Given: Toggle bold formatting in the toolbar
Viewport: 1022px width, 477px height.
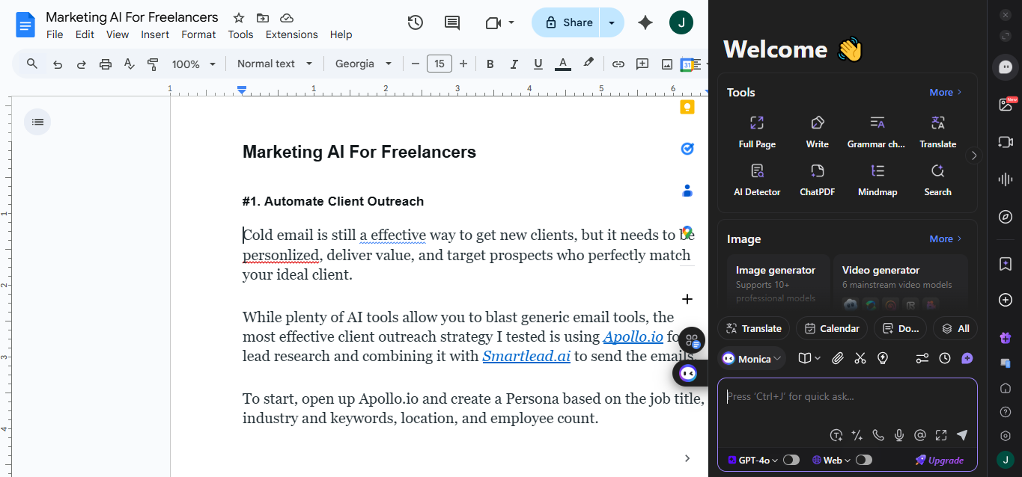Looking at the screenshot, I should click(x=490, y=64).
